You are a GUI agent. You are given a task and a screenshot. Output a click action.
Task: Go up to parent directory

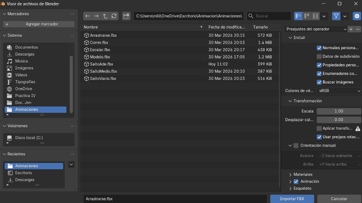tap(105, 16)
